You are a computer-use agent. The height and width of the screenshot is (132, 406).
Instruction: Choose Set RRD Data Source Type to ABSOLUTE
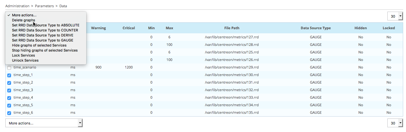click(x=45, y=25)
